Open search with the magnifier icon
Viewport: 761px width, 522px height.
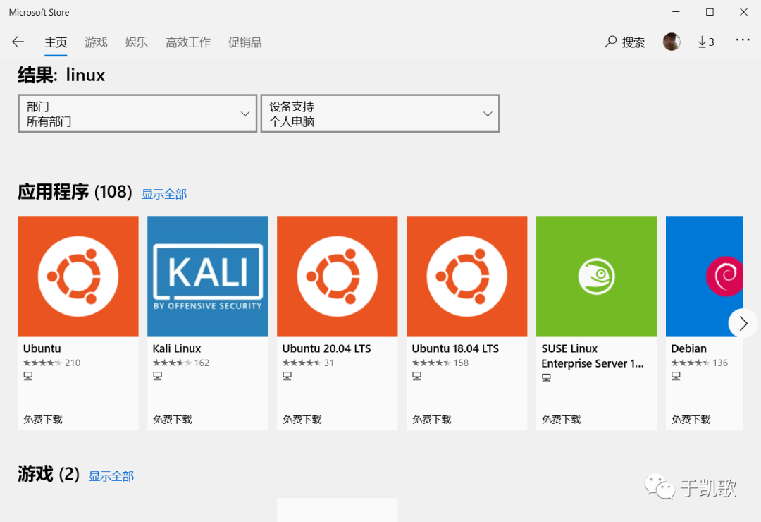pyautogui.click(x=610, y=42)
